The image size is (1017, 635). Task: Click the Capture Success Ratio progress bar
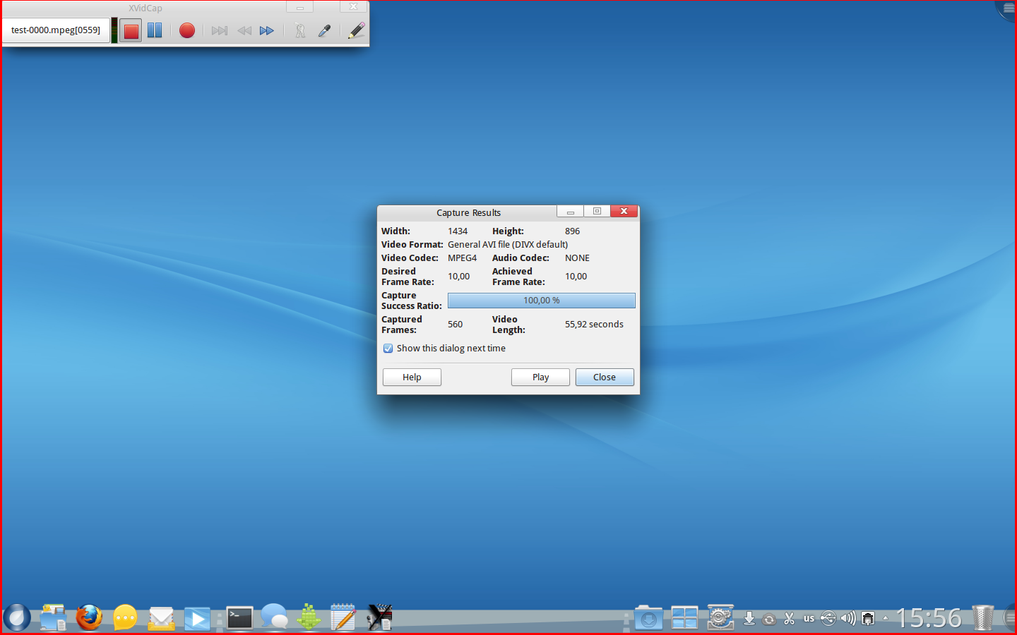pos(541,301)
